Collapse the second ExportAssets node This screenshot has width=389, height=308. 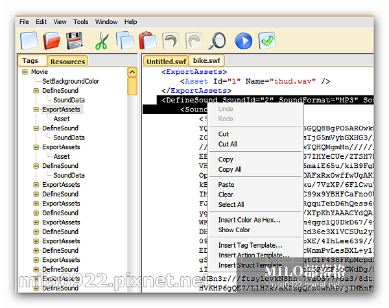pyautogui.click(x=36, y=147)
